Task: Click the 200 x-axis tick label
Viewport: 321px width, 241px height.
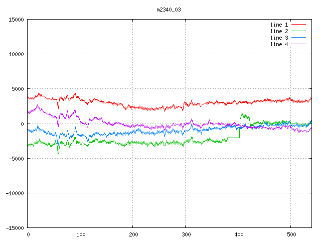Action: click(133, 234)
